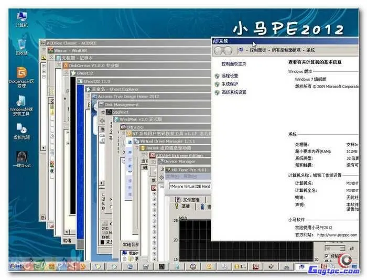Open 控制面板主页 link
Image resolution: width=367 pixels, height=280 pixels.
234,63
